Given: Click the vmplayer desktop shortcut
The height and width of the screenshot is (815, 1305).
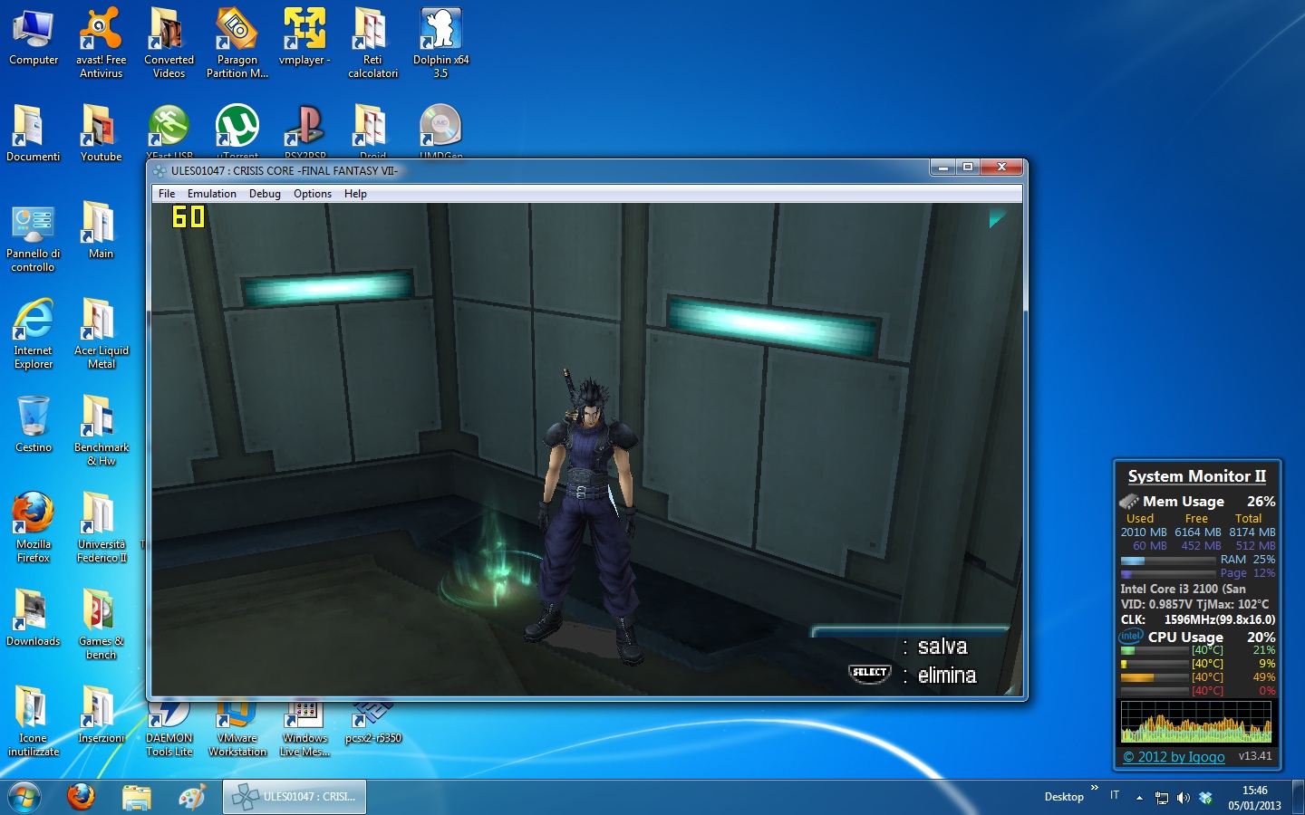Looking at the screenshot, I should tap(304, 32).
